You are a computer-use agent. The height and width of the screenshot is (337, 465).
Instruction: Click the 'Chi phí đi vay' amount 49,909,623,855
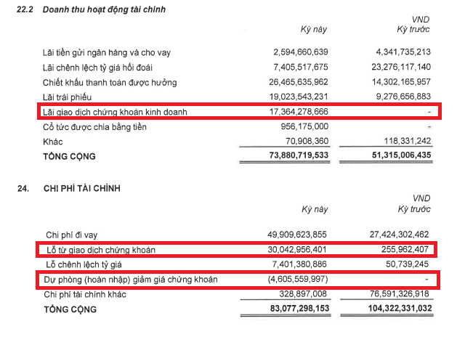pos(297,235)
